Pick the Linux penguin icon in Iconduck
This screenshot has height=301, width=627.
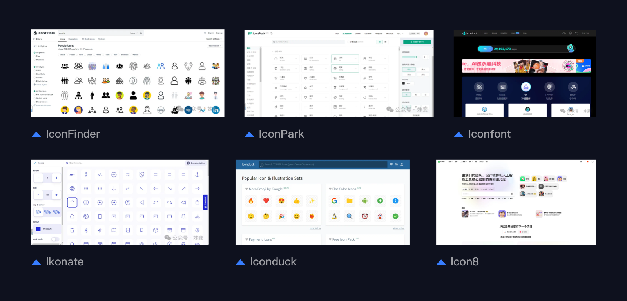pos(334,216)
